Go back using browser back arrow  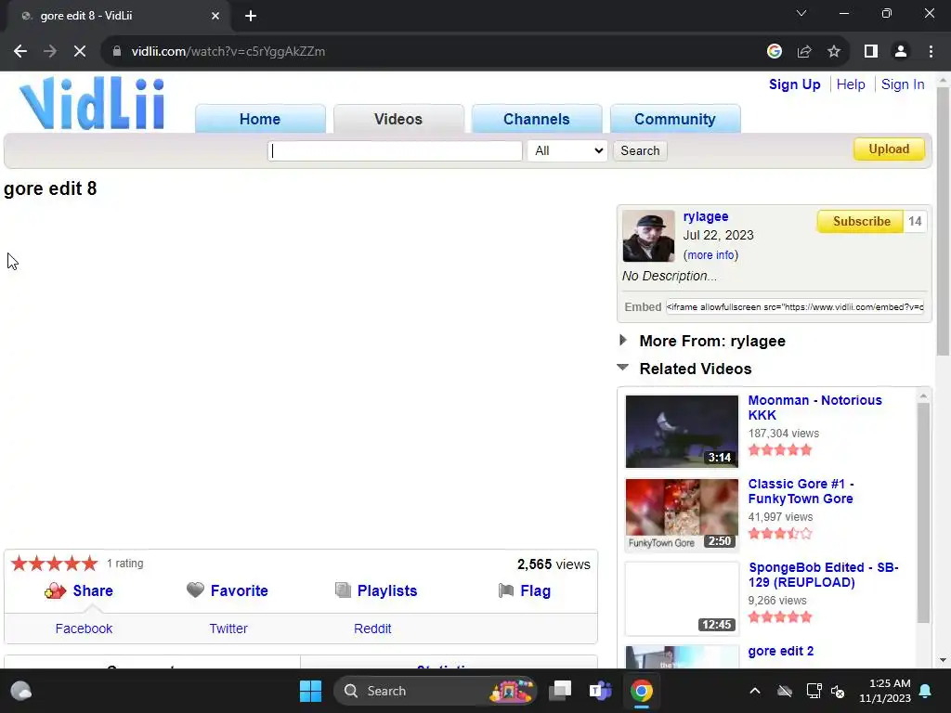tap(20, 52)
